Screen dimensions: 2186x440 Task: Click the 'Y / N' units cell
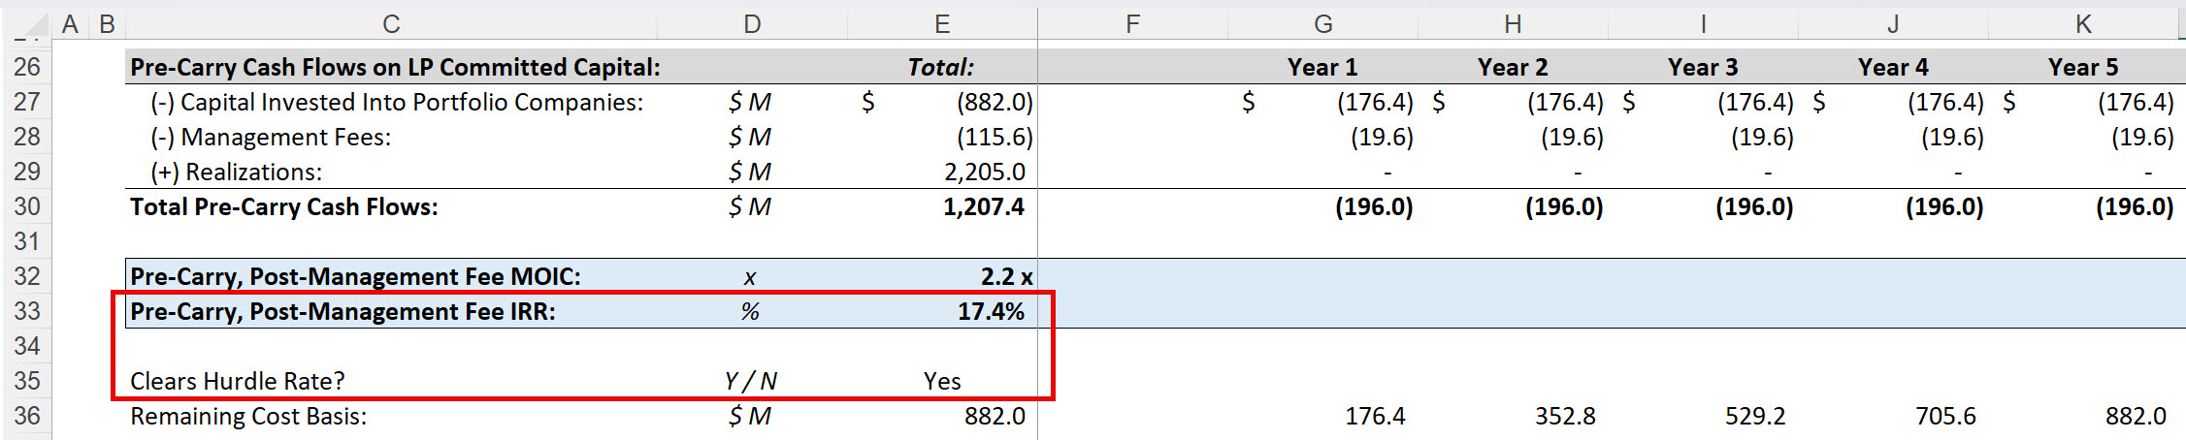pyautogui.click(x=751, y=381)
